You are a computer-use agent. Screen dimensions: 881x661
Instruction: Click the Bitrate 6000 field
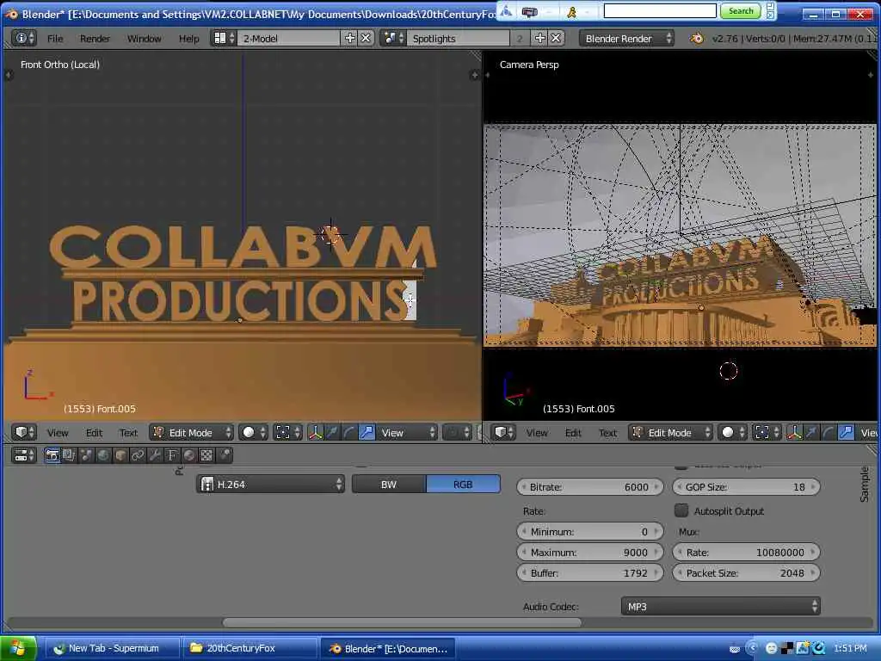590,487
